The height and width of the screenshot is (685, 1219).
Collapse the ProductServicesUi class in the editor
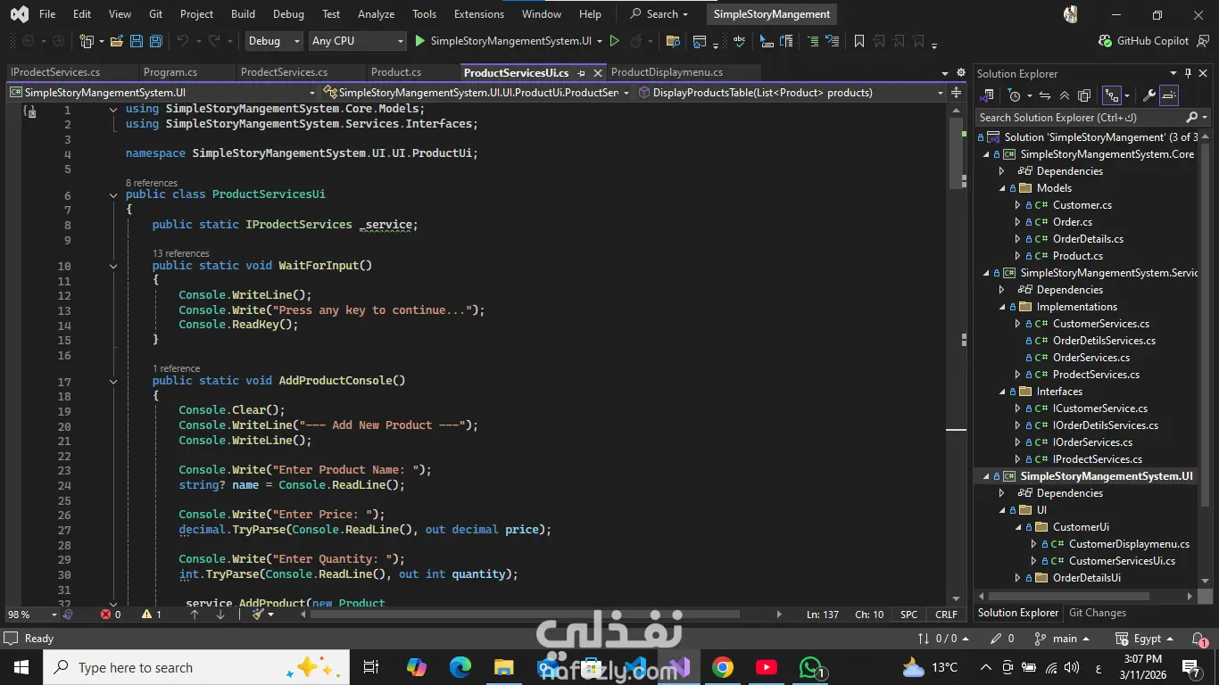click(113, 194)
